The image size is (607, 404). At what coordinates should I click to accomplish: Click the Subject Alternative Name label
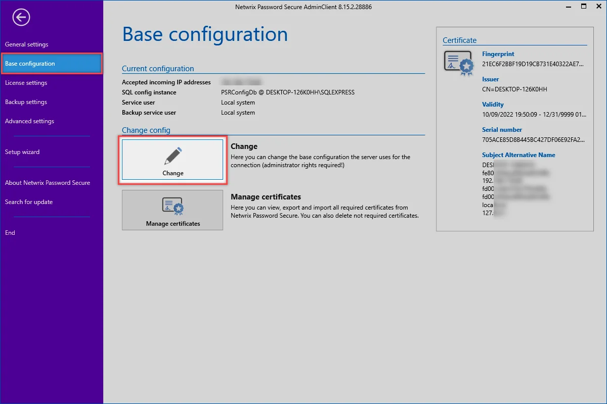pyautogui.click(x=518, y=155)
